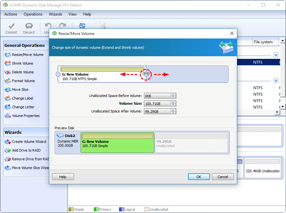Click the 99.29GB Unallocated preview block
Image resolution: width=286 pixels, height=213 pixels.
tap(192, 143)
